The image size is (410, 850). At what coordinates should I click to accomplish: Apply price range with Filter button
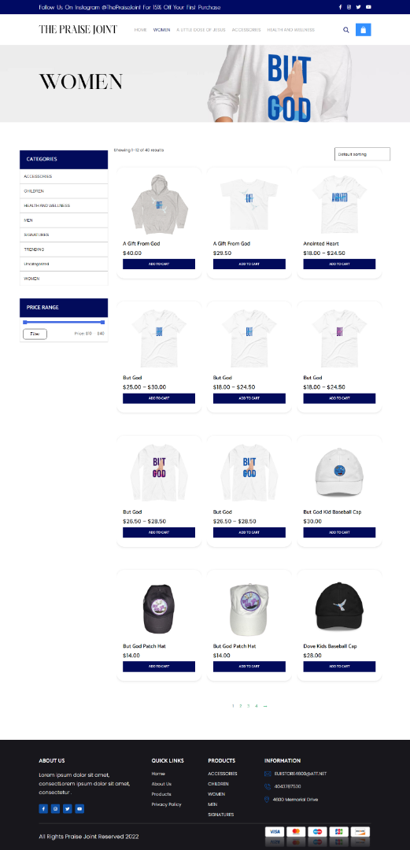[x=35, y=334]
